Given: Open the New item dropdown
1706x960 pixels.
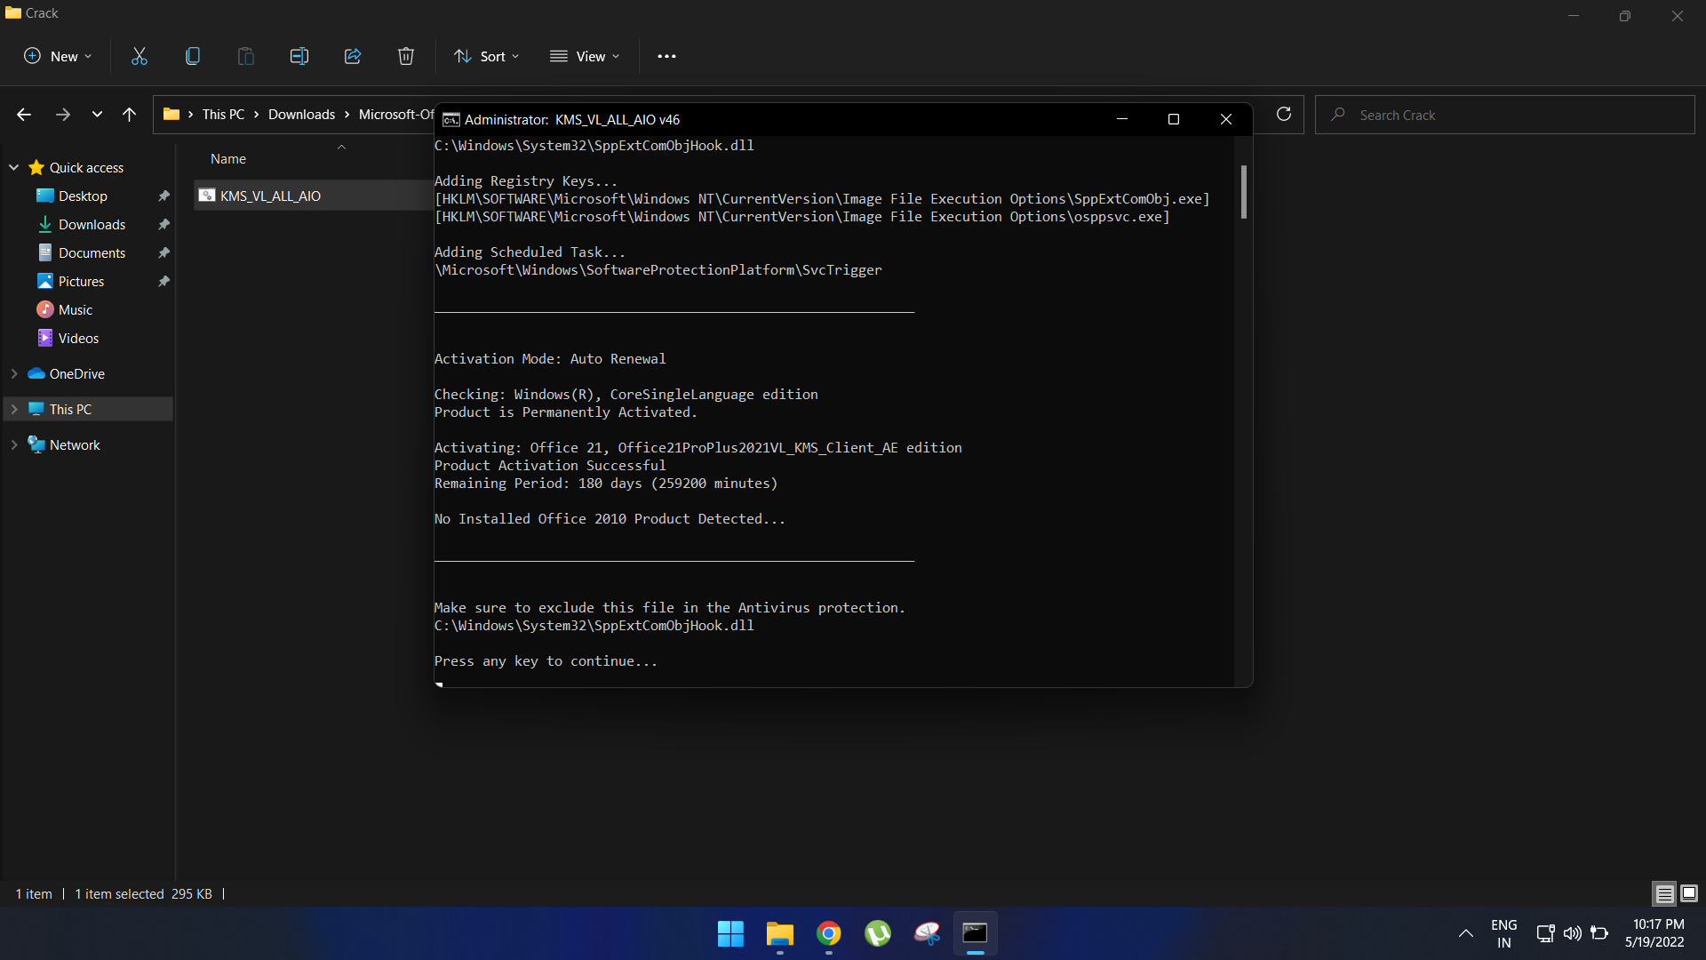Looking at the screenshot, I should pyautogui.click(x=58, y=56).
